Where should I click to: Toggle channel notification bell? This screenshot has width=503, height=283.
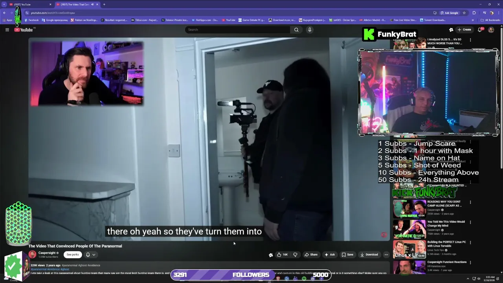tap(88, 255)
